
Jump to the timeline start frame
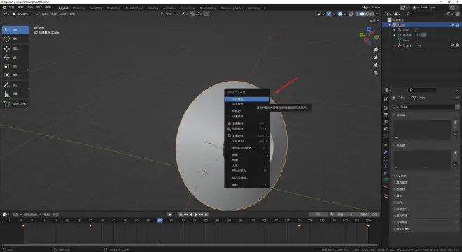(x=181, y=214)
